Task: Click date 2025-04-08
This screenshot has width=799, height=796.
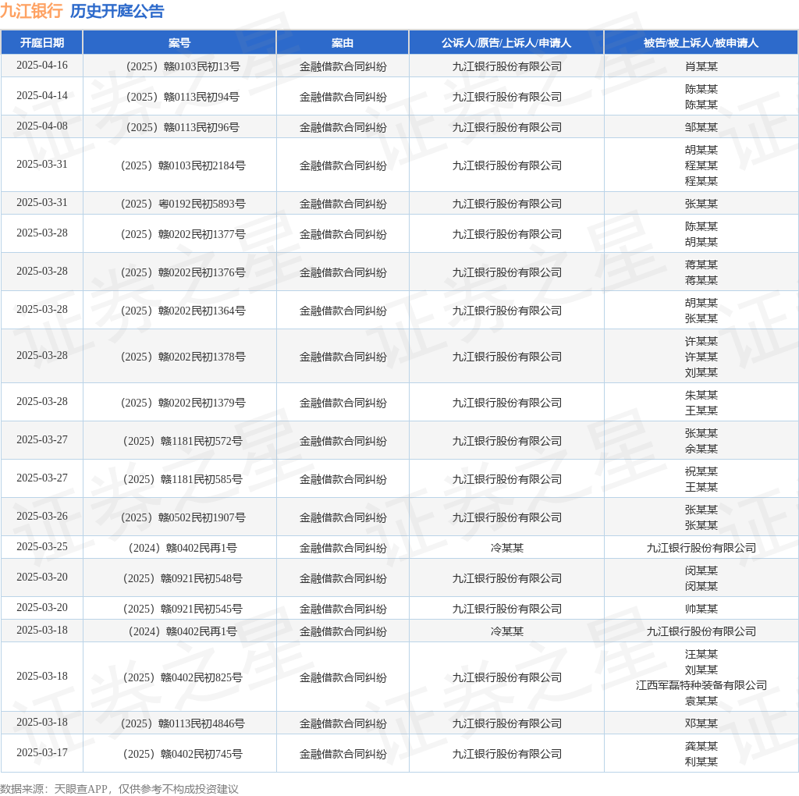Action: pyautogui.click(x=42, y=126)
